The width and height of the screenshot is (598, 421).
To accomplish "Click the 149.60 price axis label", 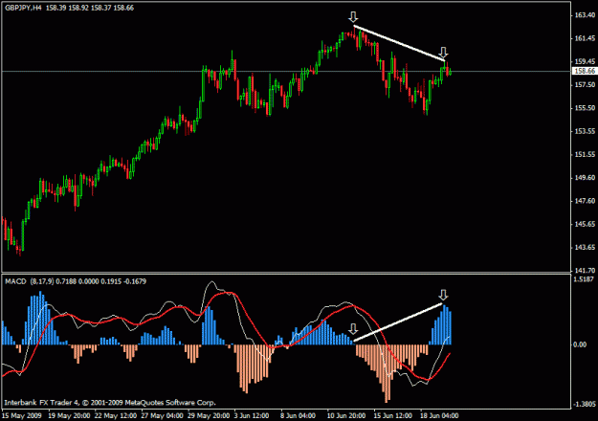I will (x=585, y=177).
